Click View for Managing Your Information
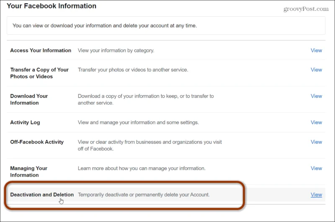The width and height of the screenshot is (335, 222). tap(316, 169)
